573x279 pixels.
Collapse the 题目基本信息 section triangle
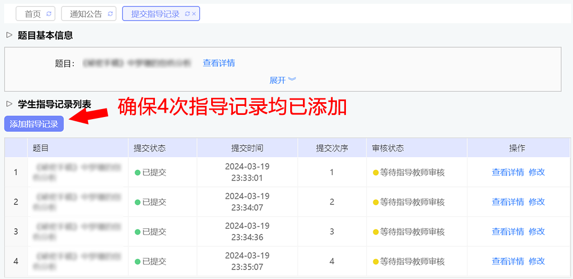tap(9, 35)
